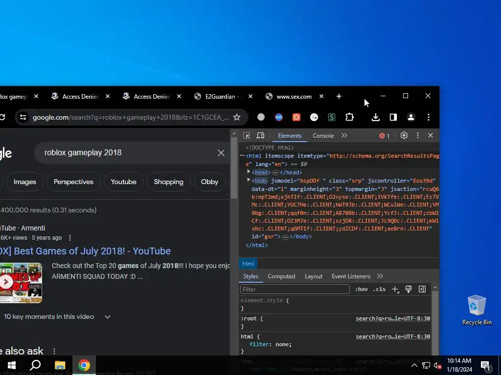The width and height of the screenshot is (501, 375).
Task: Toggle the device toolbar icon in DevTools
Action: click(260, 136)
